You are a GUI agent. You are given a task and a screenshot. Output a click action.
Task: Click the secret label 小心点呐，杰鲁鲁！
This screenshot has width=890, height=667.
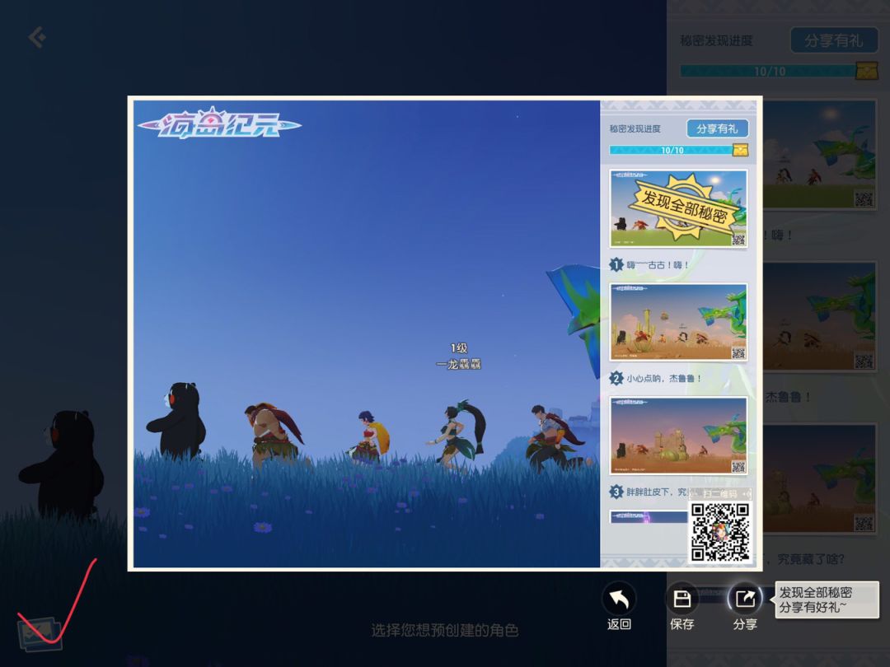coord(663,378)
